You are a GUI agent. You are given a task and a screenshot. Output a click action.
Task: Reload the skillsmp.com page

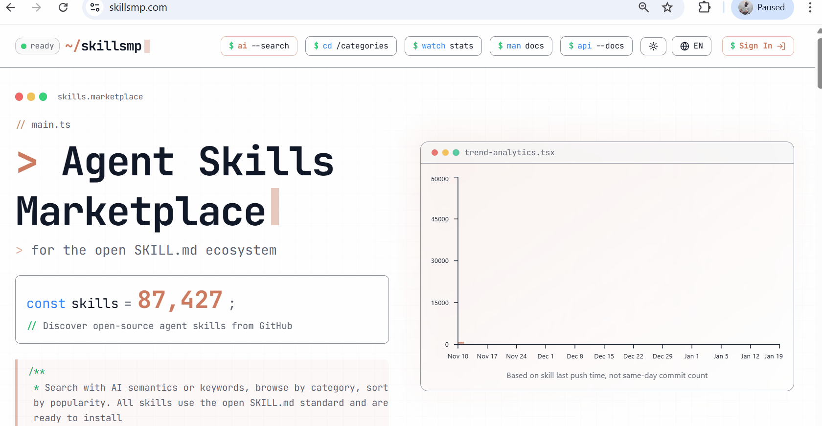[63, 7]
